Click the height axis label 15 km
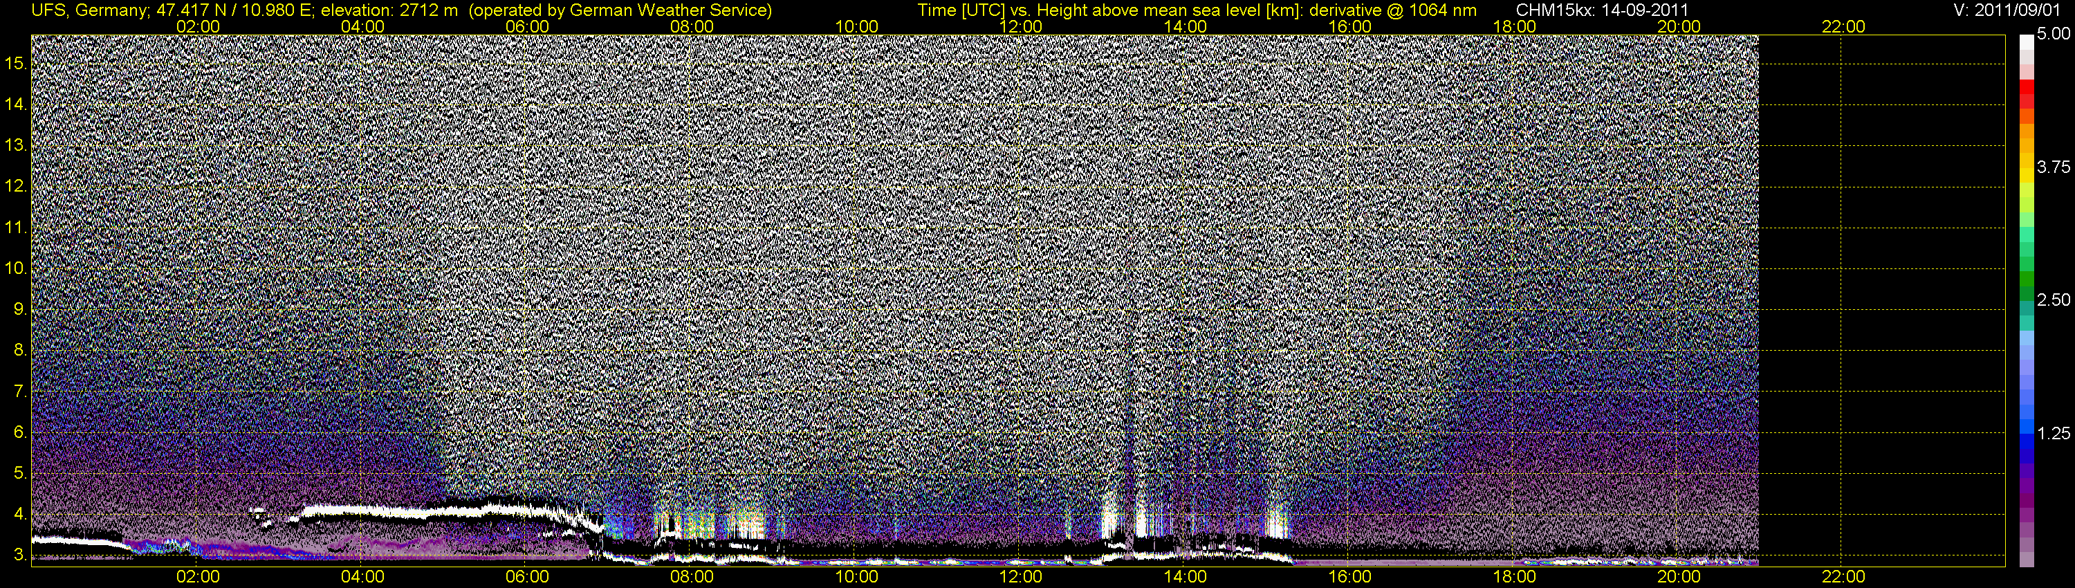This screenshot has height=588, width=2075. pos(16,64)
